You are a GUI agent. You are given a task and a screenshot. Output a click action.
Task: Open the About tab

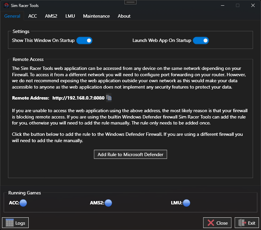click(124, 16)
